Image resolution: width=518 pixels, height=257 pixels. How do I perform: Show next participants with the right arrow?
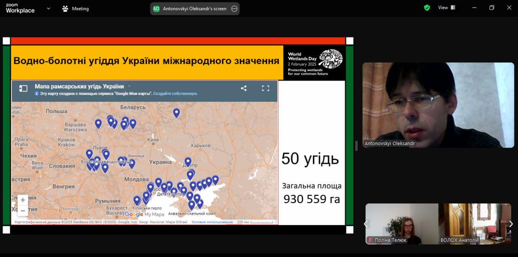[x=511, y=224]
